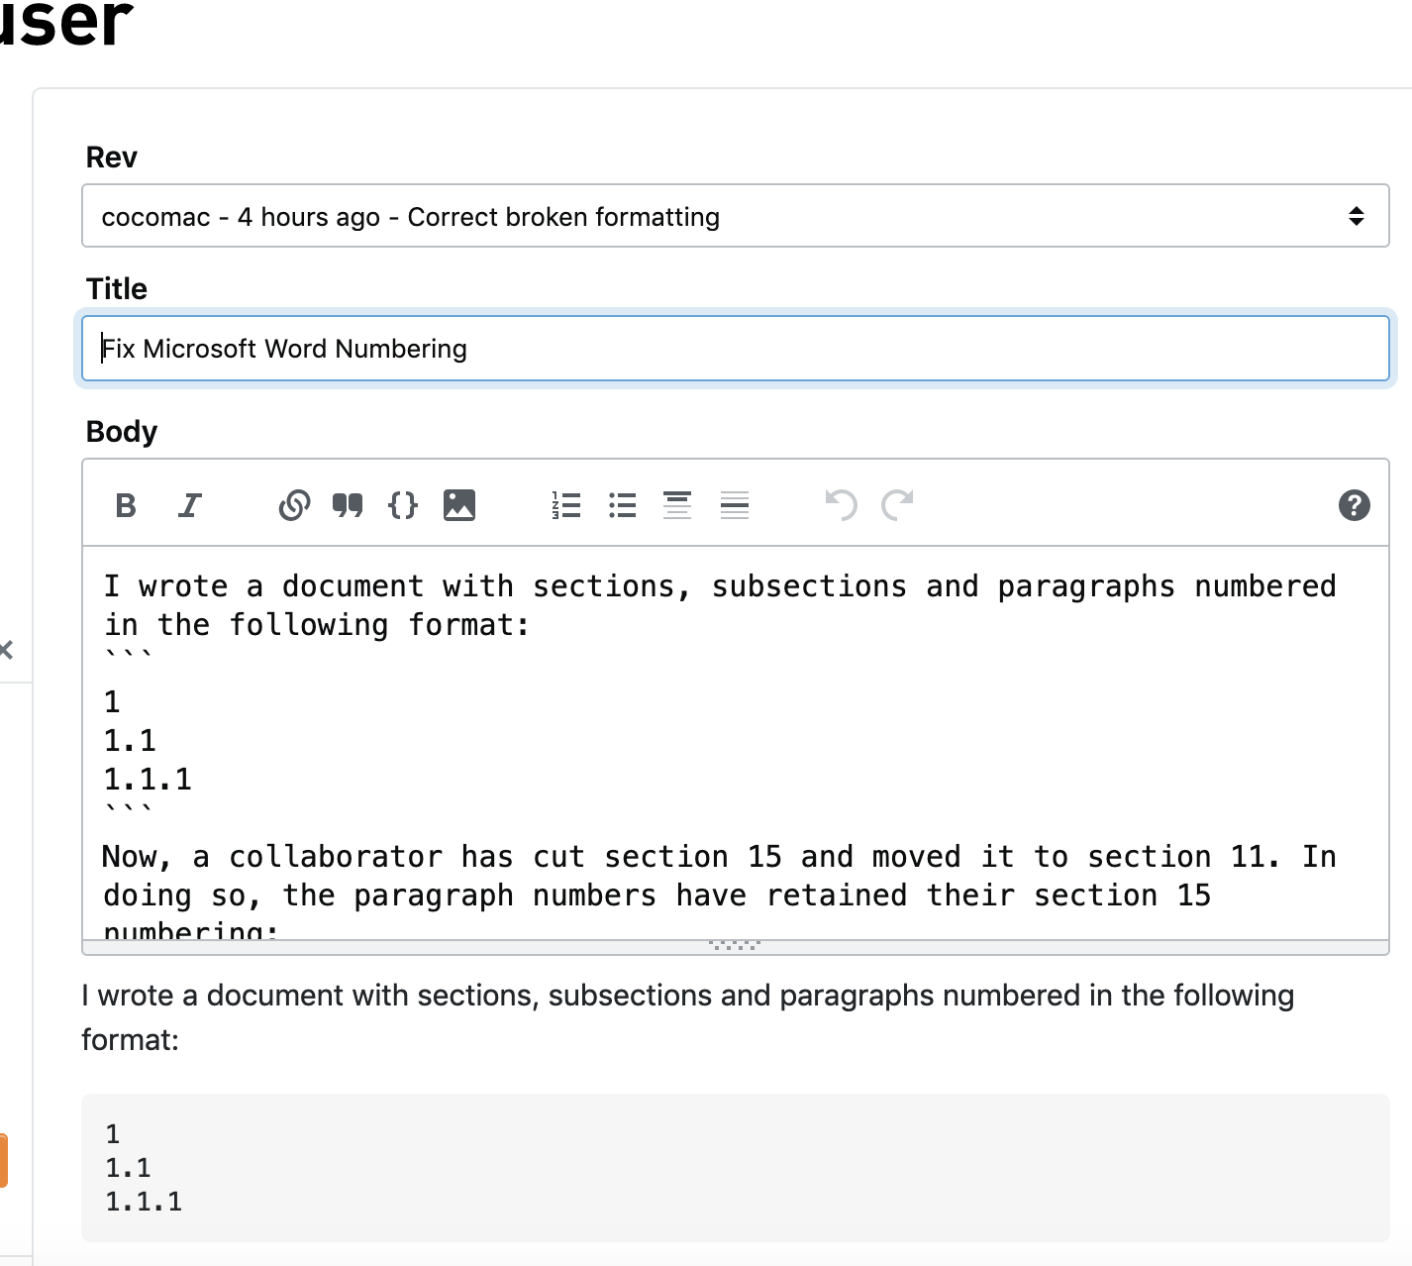Insert a heading with the heading icon
1412x1266 pixels.
677,505
